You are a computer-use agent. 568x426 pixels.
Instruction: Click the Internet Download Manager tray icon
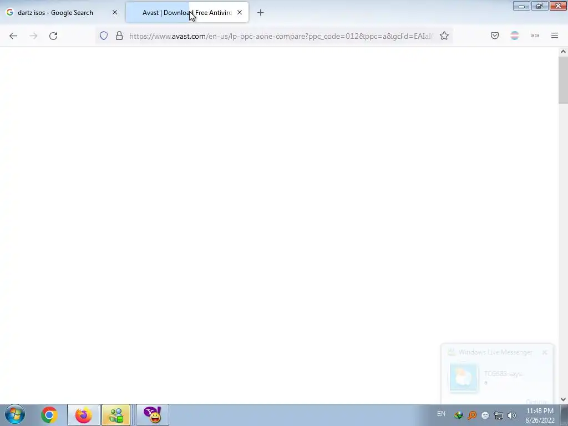point(459,415)
